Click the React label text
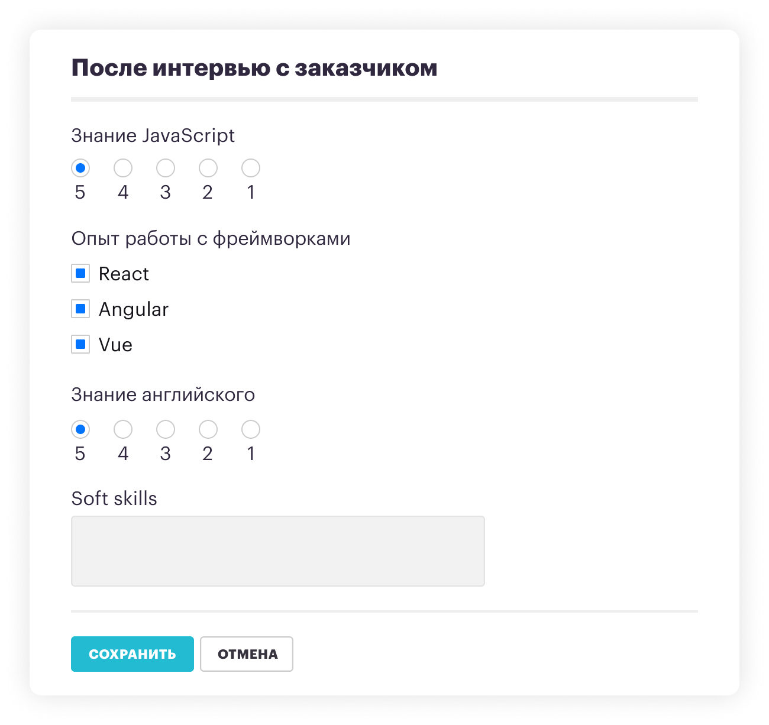Viewport: 769px width, 725px height. pos(124,274)
